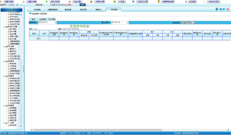Collapse the 美发储卡消费 tree node
The width and height of the screenshot is (231, 135).
(x=4, y=27)
